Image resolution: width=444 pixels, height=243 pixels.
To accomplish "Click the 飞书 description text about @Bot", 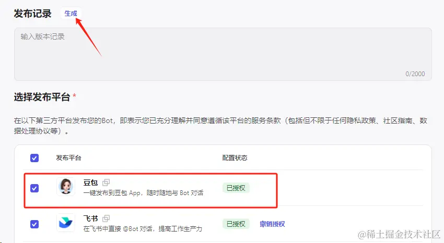I will (x=143, y=228).
